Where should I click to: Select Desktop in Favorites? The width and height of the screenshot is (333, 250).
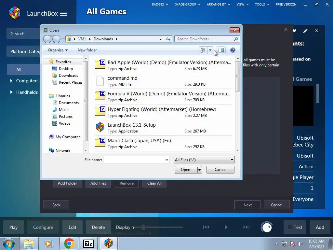[x=66, y=69]
